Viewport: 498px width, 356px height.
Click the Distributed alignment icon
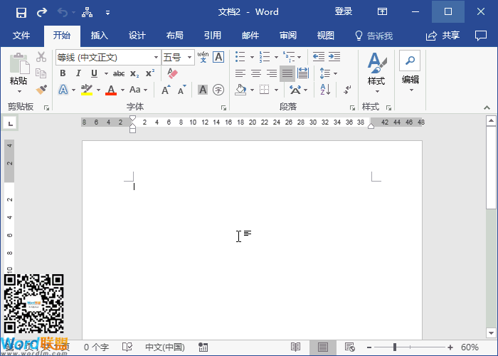point(303,73)
